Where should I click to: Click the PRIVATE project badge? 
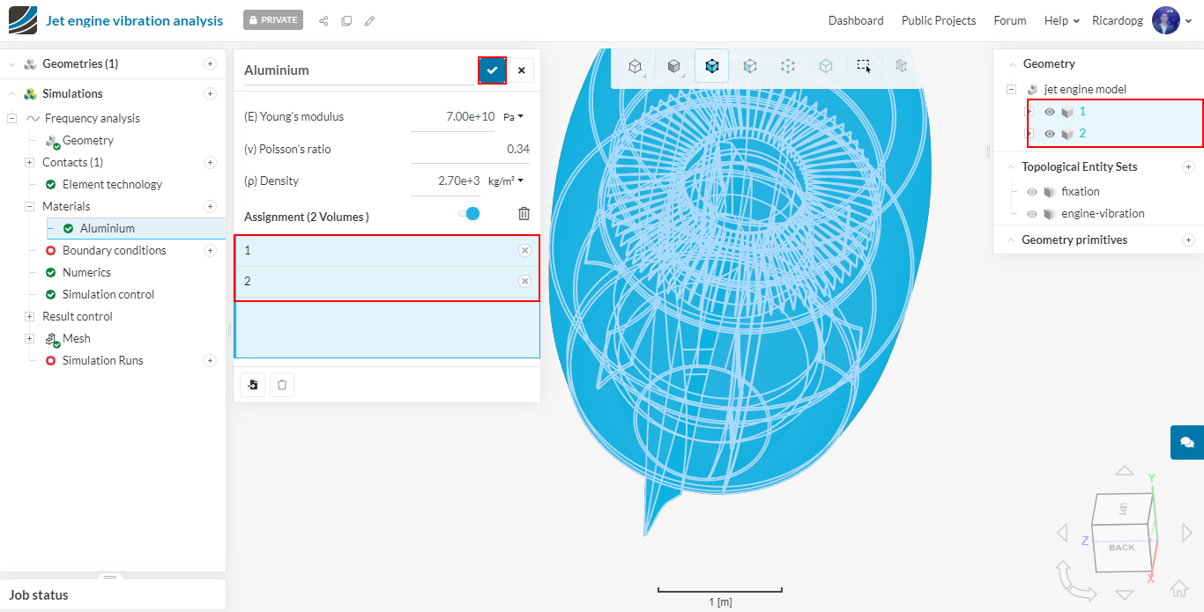[x=273, y=19]
